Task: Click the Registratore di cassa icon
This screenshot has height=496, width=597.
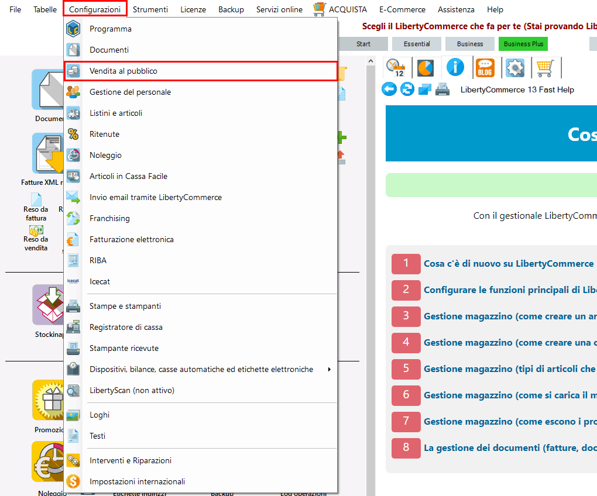Action: click(x=73, y=327)
